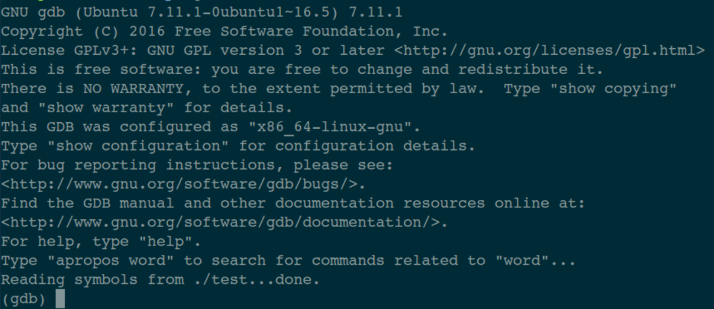Click the "For bug reporting instructions" line
Image resolution: width=714 pixels, height=309 pixels.
click(x=197, y=165)
